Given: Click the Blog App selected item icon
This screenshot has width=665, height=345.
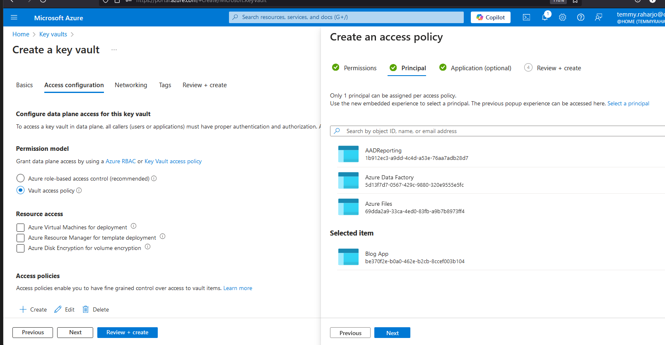Looking at the screenshot, I should (x=348, y=257).
